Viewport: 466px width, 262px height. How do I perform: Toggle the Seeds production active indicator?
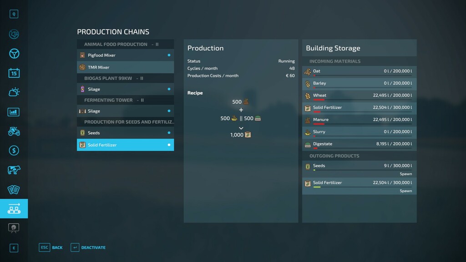(169, 133)
